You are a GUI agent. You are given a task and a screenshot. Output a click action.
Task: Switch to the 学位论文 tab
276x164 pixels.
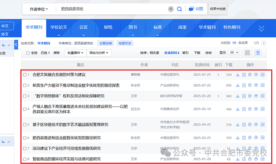click(59, 27)
